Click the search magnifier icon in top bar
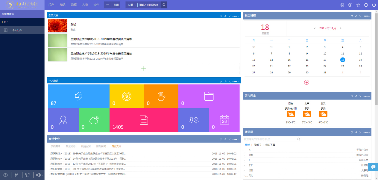378x180 pixels. (164, 5)
